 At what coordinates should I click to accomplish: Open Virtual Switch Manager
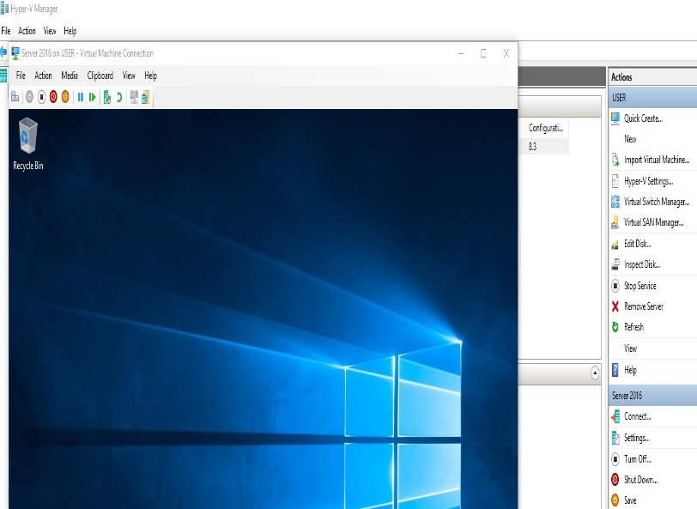click(657, 202)
